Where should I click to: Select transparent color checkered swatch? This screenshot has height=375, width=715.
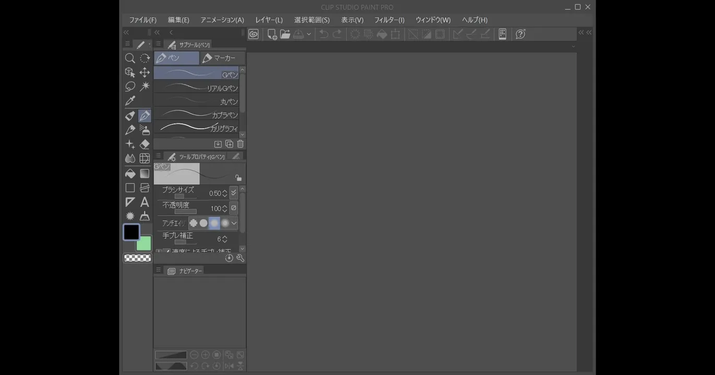(x=138, y=258)
